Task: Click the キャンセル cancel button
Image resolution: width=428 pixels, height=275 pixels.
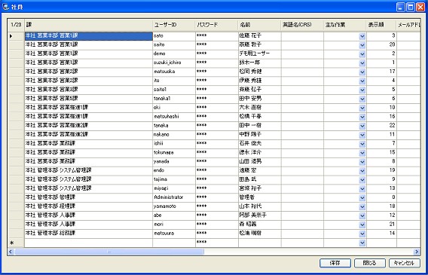Action: pos(404,263)
